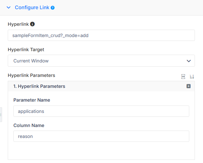
Task: Add a new Hyperlink Parameters row
Action: pyautogui.click(x=189, y=86)
